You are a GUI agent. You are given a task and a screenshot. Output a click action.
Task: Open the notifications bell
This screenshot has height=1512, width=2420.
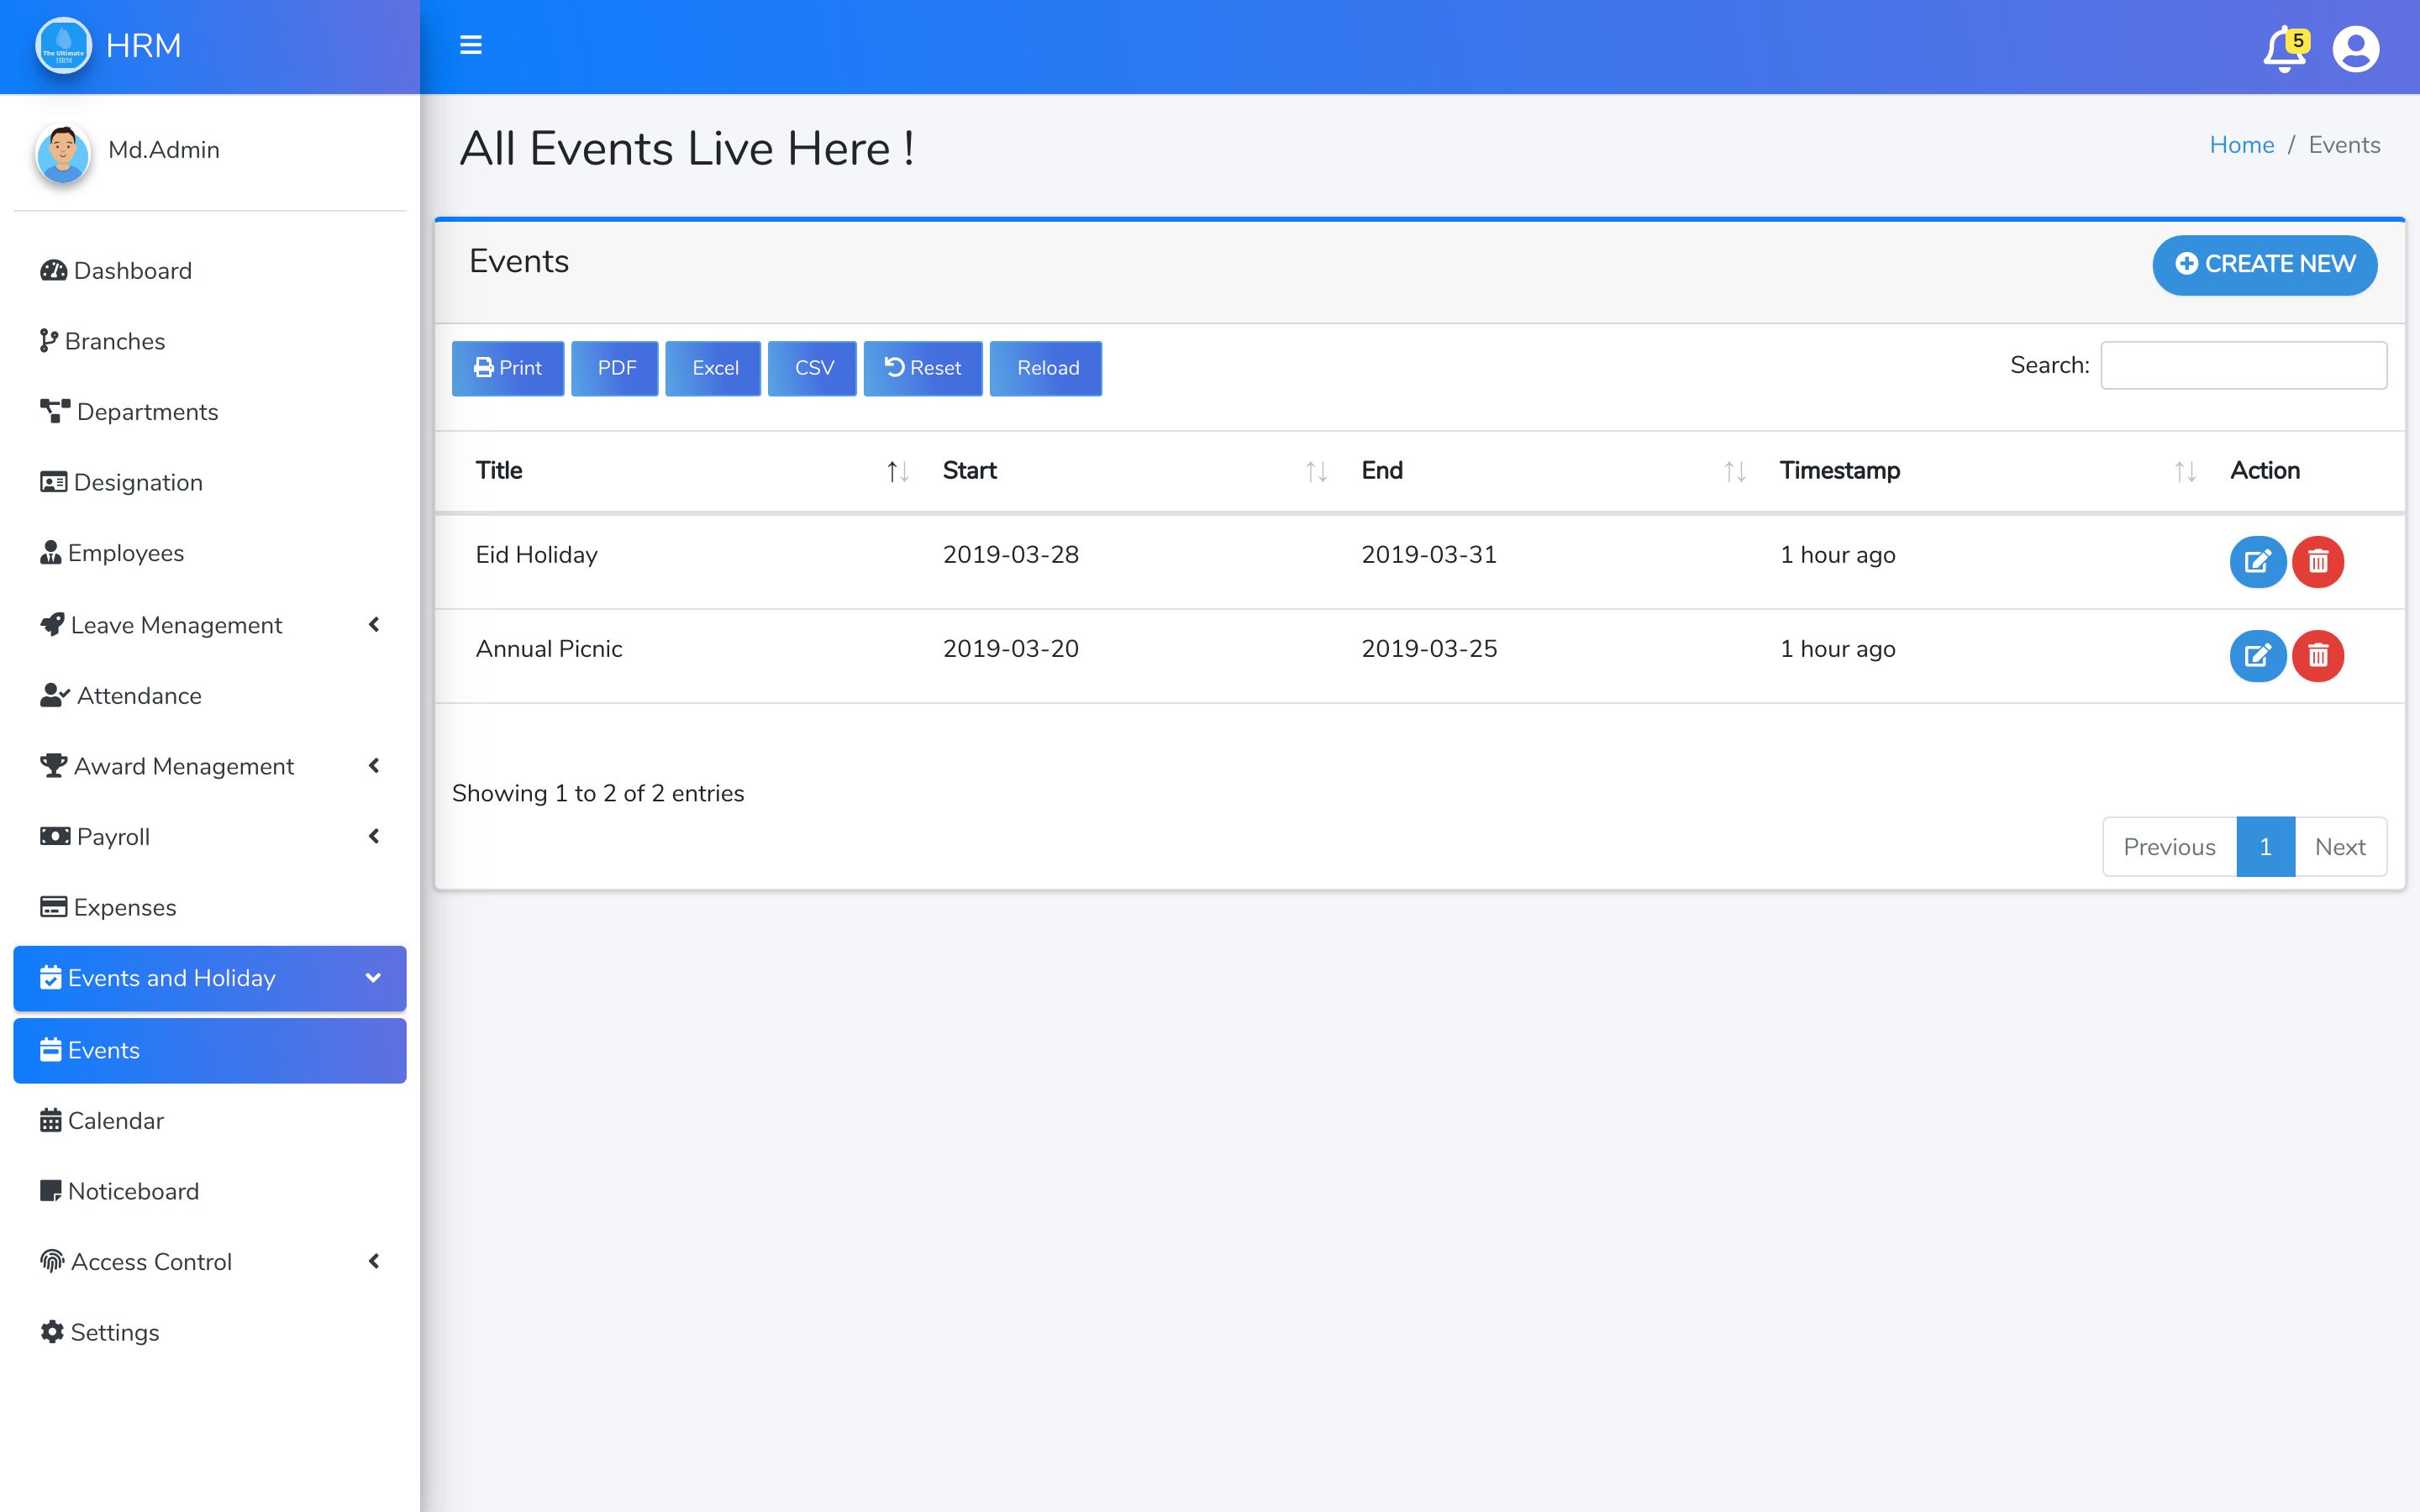coord(2285,49)
